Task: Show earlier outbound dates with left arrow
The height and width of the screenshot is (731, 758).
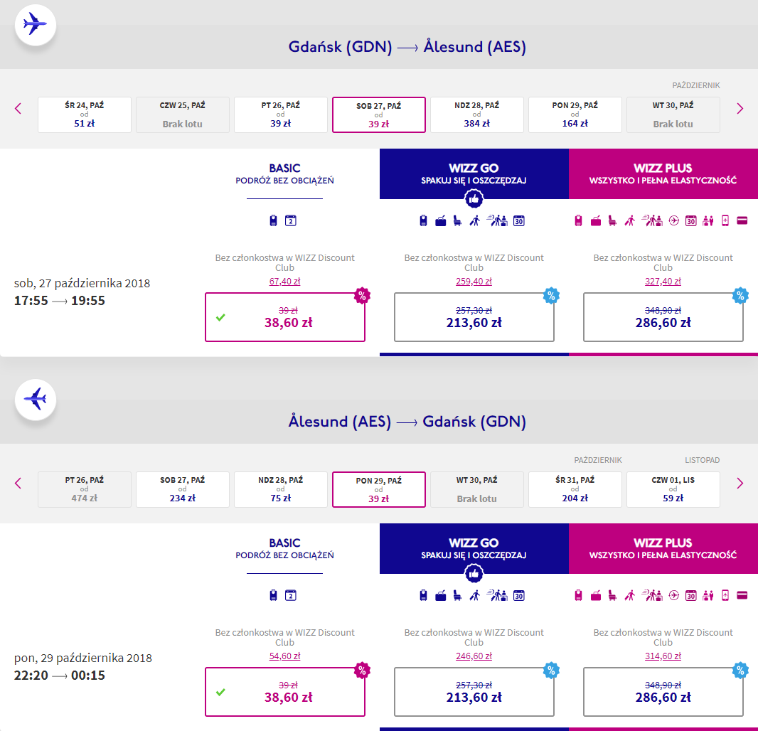Action: pos(18,109)
